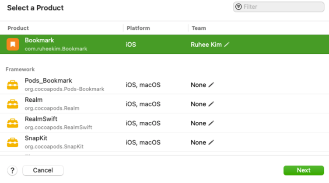This screenshot has height=183, width=329.
Task: Select org.cocoapods.Realm identifier text
Action: pyautogui.click(x=52, y=108)
